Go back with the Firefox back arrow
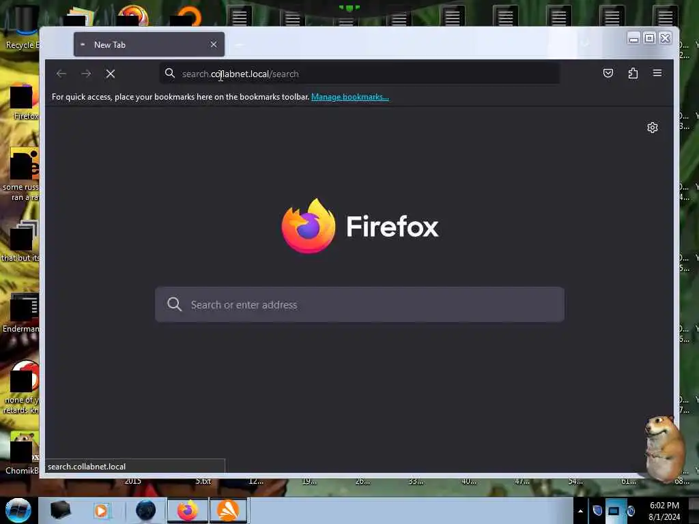 61,74
